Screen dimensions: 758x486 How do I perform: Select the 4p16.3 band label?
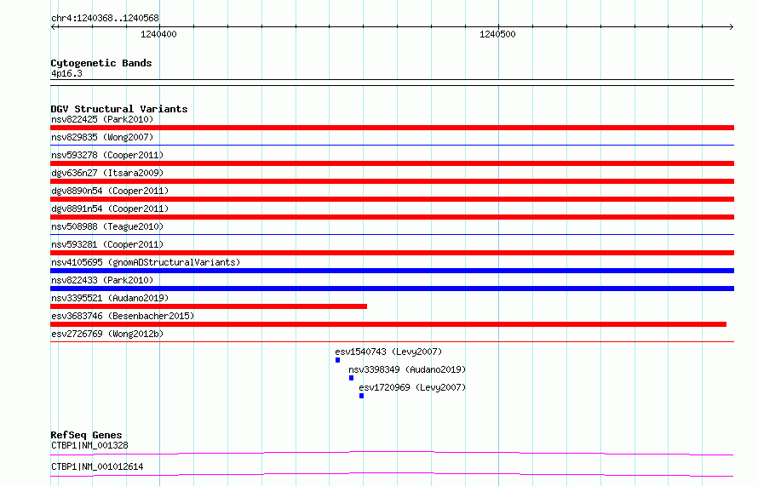66,73
